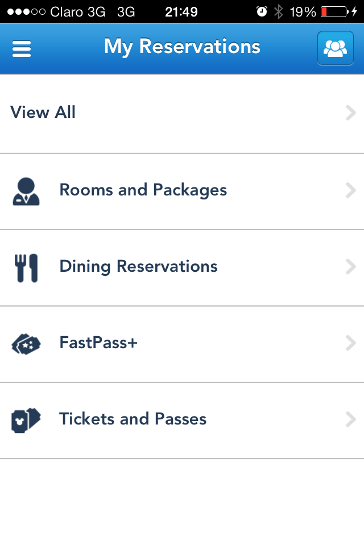
Task: Tap the Mickey ticket icon for passes
Action: (26, 421)
